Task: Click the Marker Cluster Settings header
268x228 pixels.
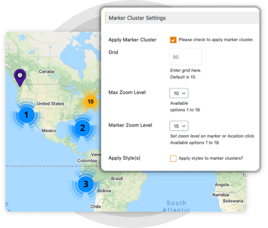Action: pyautogui.click(x=182, y=18)
